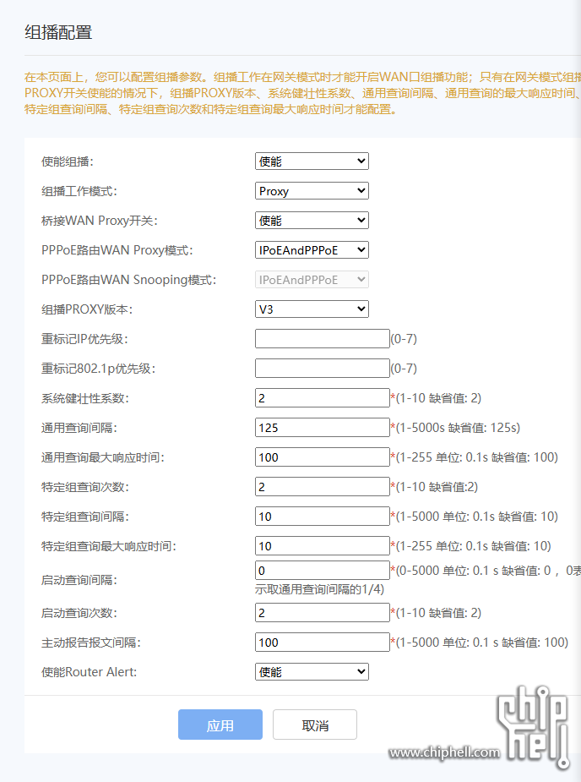The image size is (581, 782).
Task: Click the 系统健壮性系数 label
Action: (85, 398)
